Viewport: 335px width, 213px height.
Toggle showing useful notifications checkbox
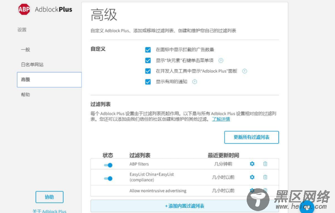(148, 82)
